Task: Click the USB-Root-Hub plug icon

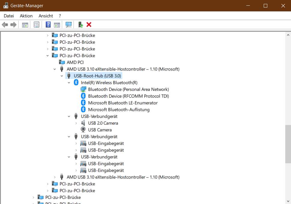Action: [69, 76]
